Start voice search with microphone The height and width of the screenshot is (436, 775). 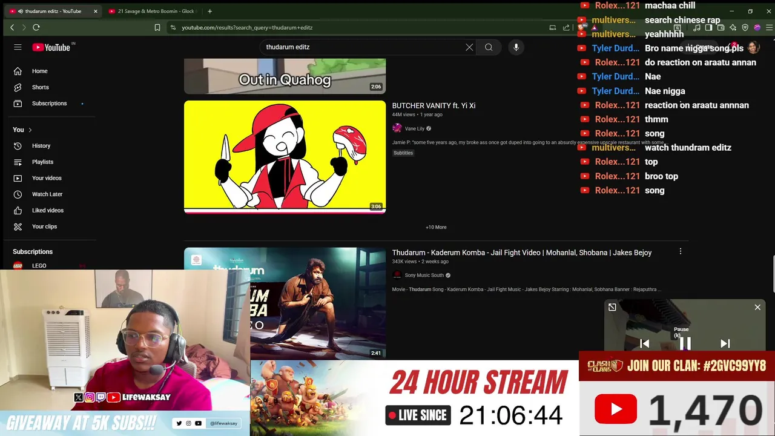[x=516, y=47]
